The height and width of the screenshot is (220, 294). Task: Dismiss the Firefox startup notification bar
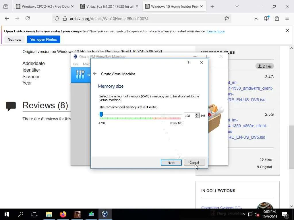[x=287, y=31]
